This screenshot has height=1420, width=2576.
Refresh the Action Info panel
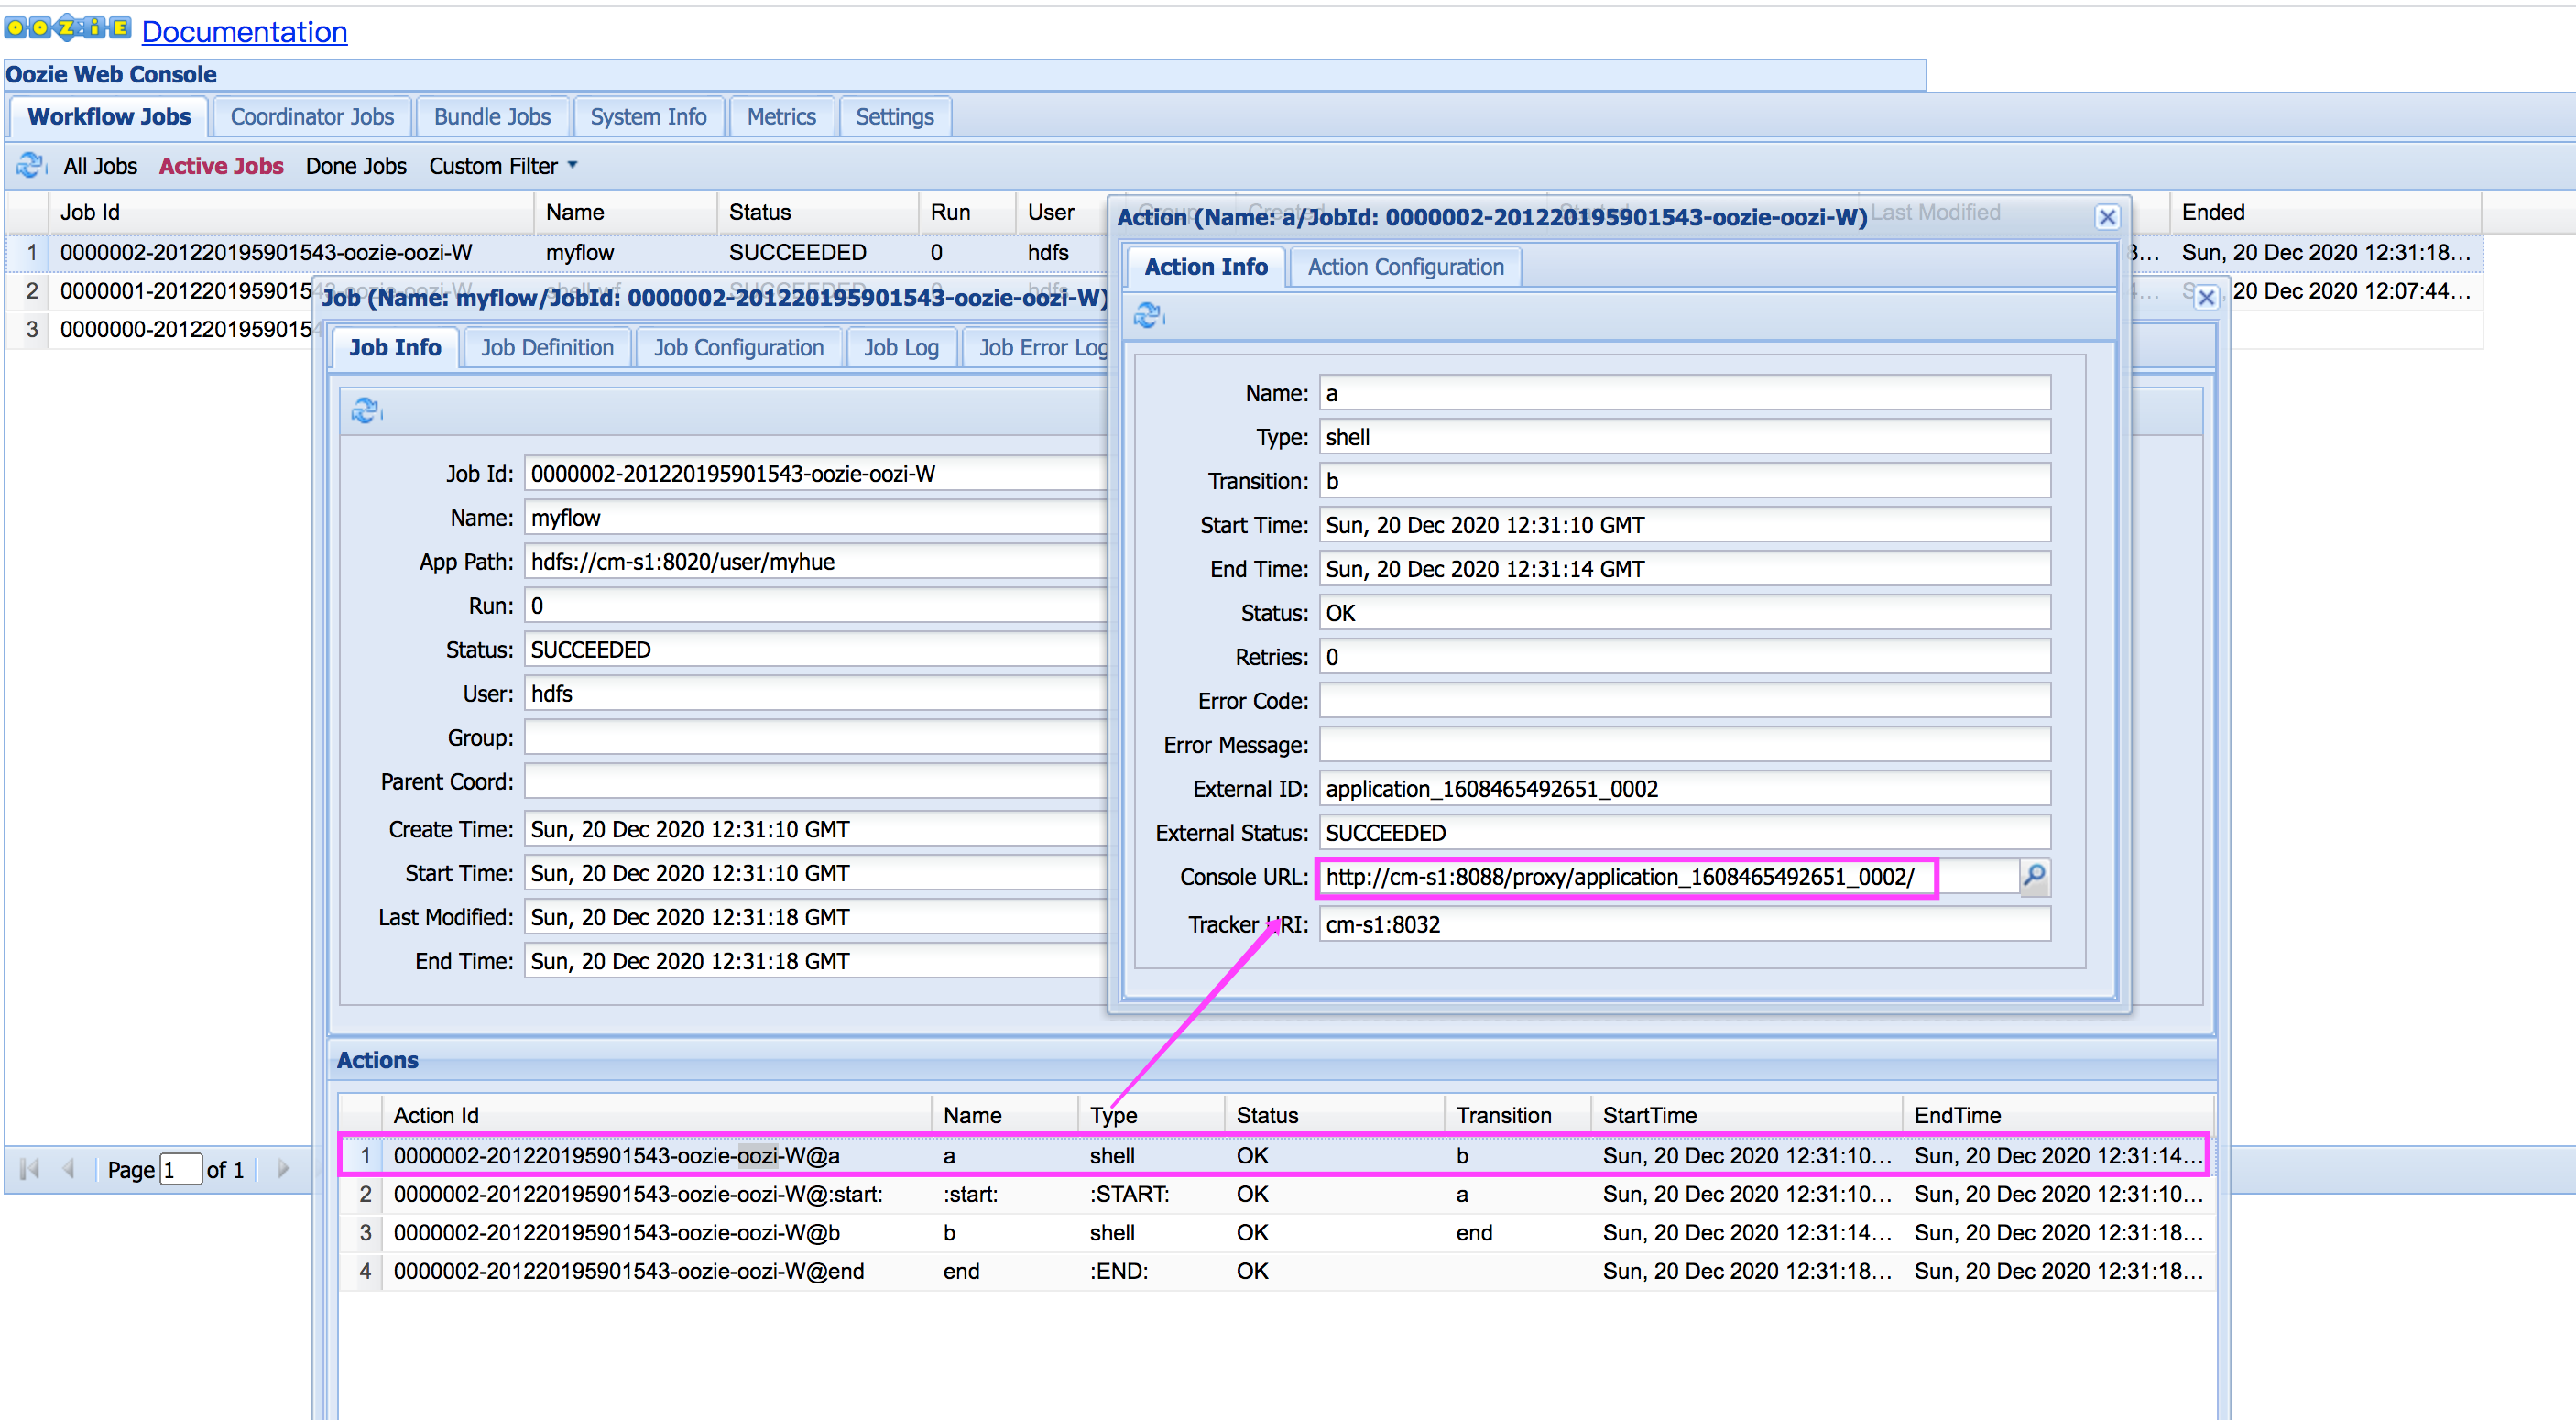coord(1148,316)
